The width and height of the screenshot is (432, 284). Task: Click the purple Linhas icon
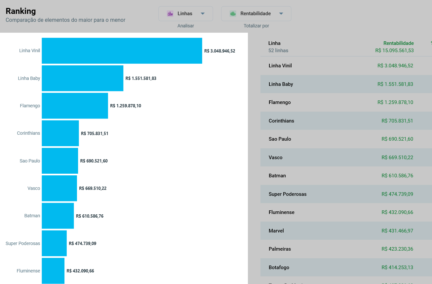[170, 14]
